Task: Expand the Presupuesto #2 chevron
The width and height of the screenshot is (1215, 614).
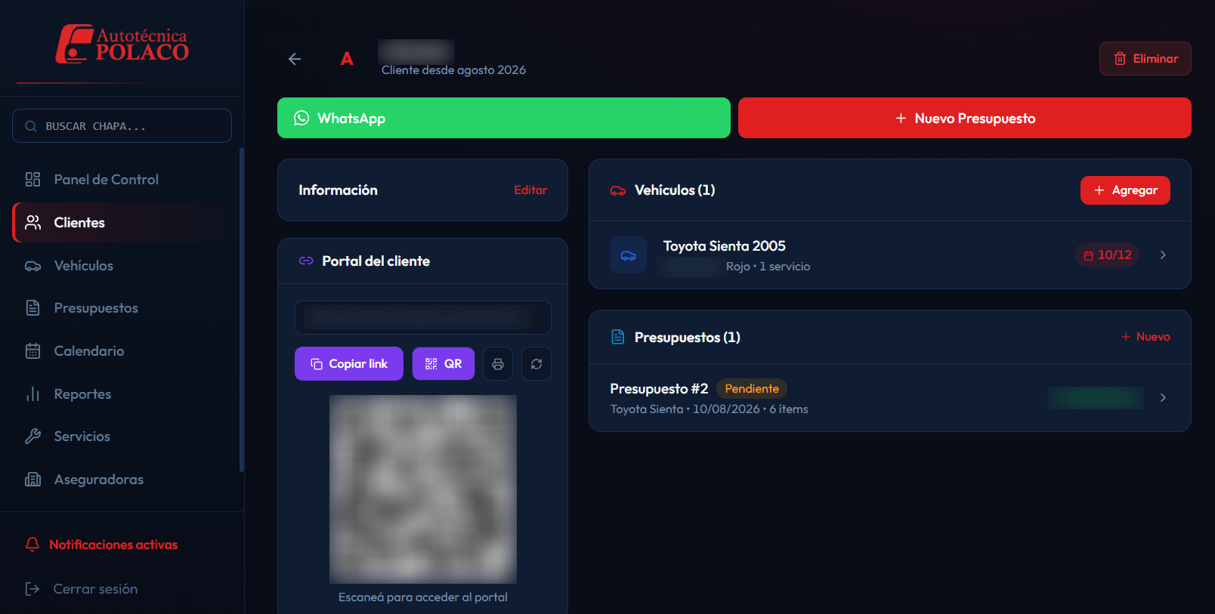Action: pyautogui.click(x=1163, y=397)
